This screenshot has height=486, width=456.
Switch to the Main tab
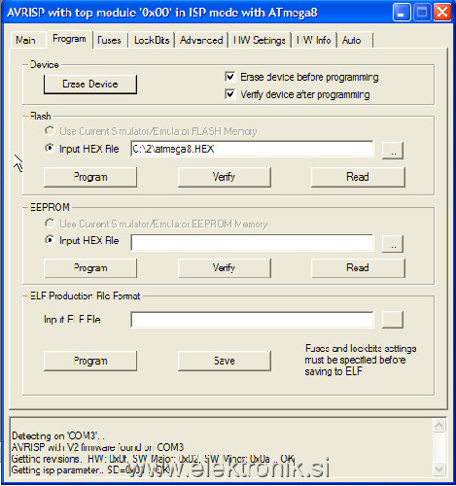pyautogui.click(x=25, y=40)
